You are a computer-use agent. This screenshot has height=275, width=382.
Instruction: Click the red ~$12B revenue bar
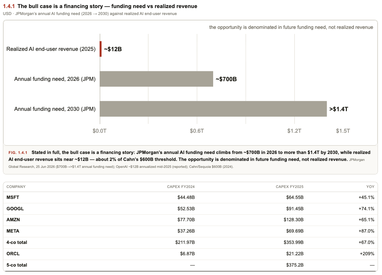101,49
